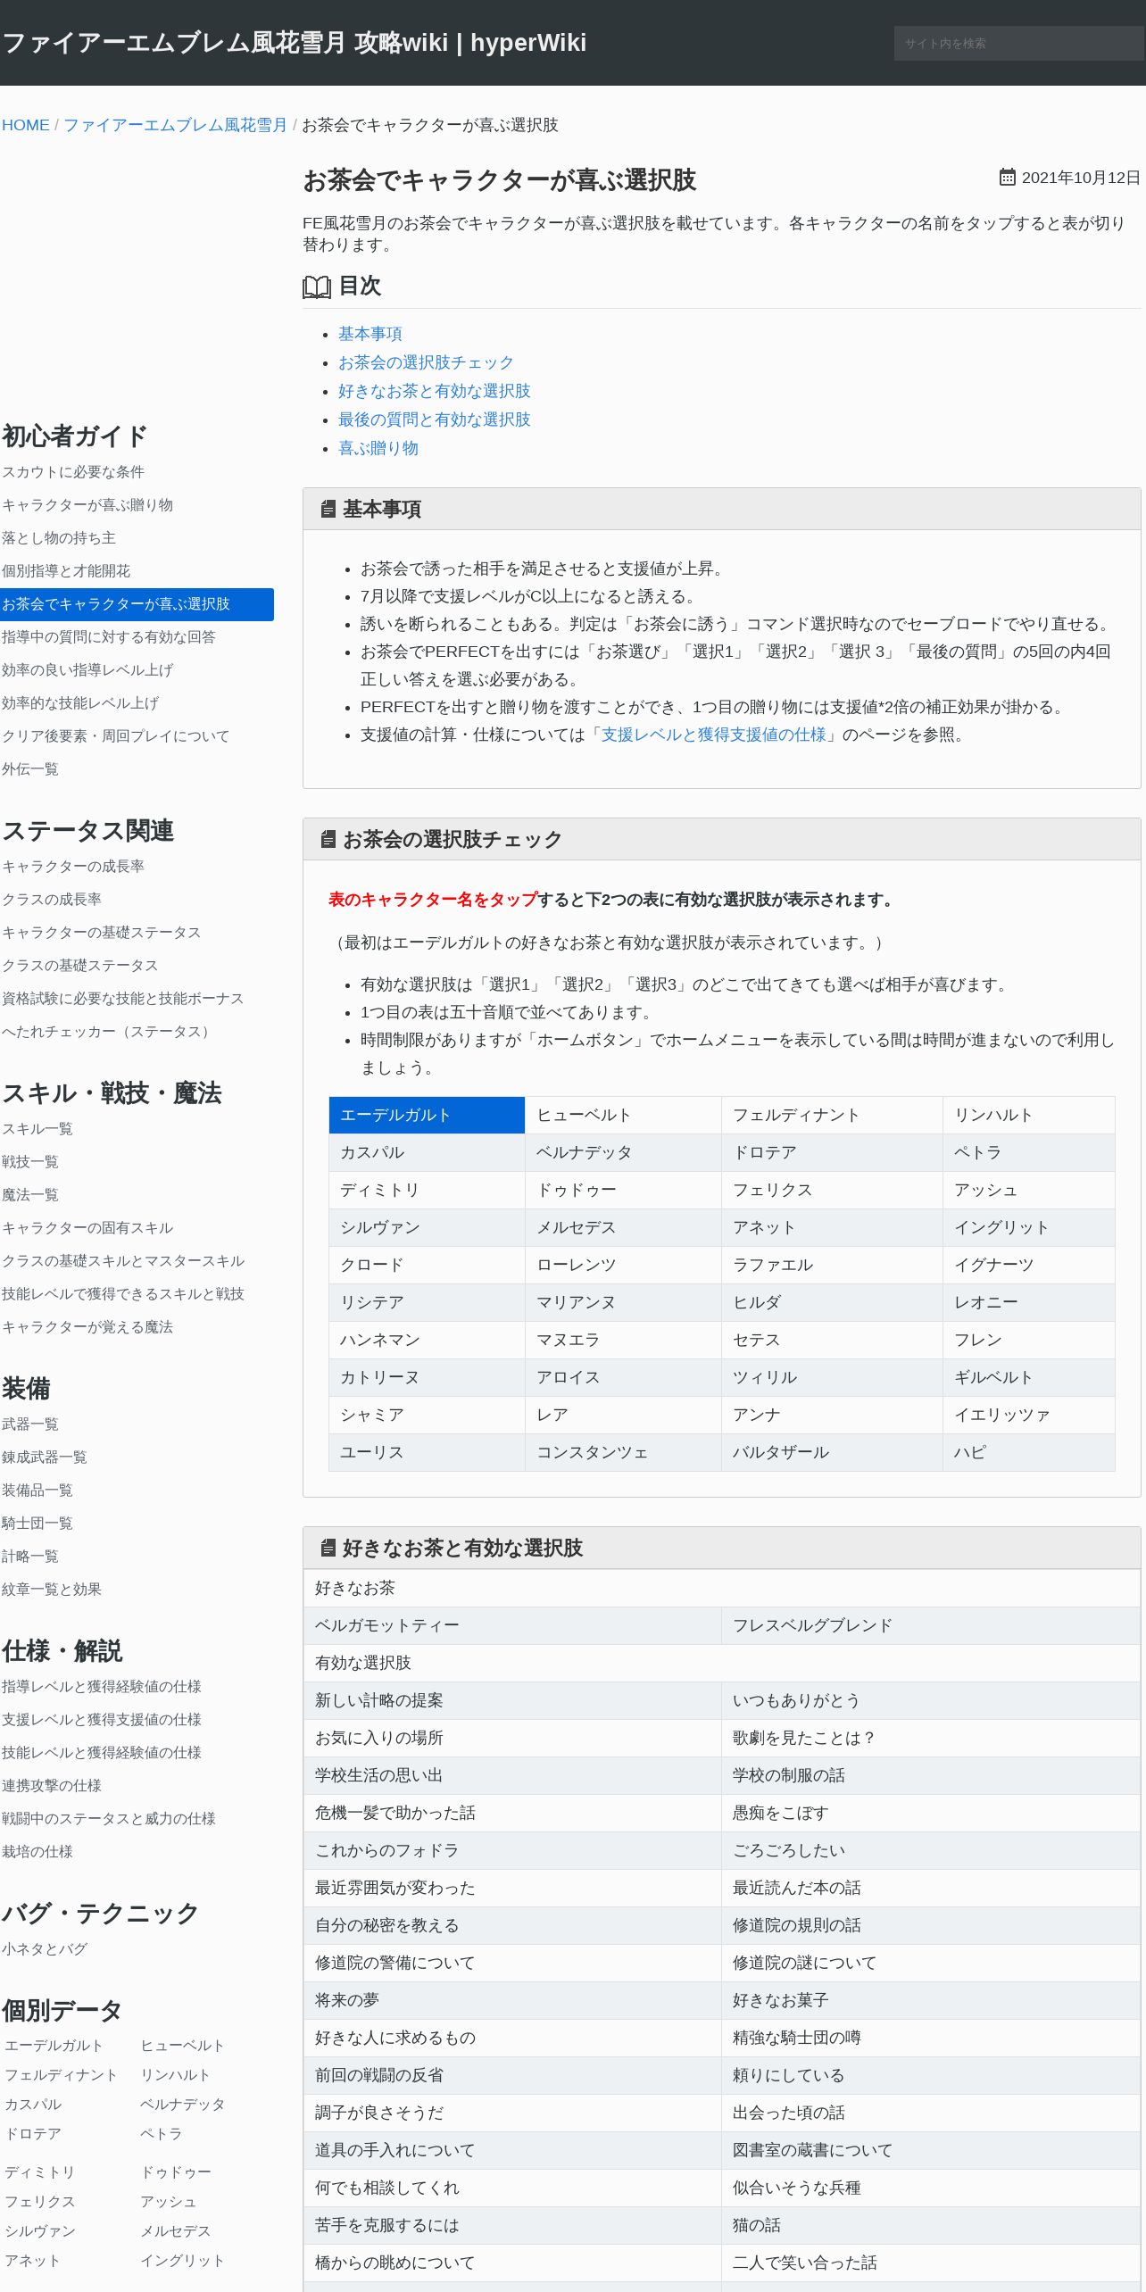Select highlighted sidebar item お茶会でキャラクターが喜ぶ選択肢
The width and height of the screenshot is (1146, 2292).
137,604
